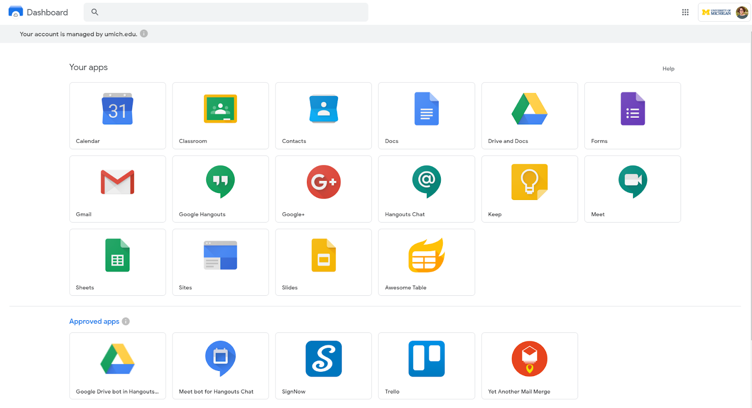Image resolution: width=752 pixels, height=408 pixels.
Task: Click the Sheets label text
Action: tap(85, 287)
